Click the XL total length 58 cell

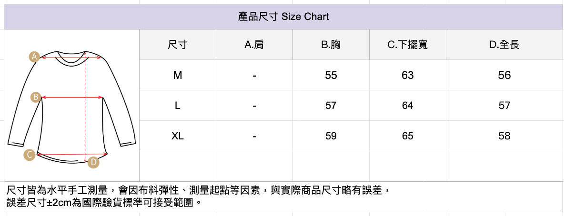504,136
